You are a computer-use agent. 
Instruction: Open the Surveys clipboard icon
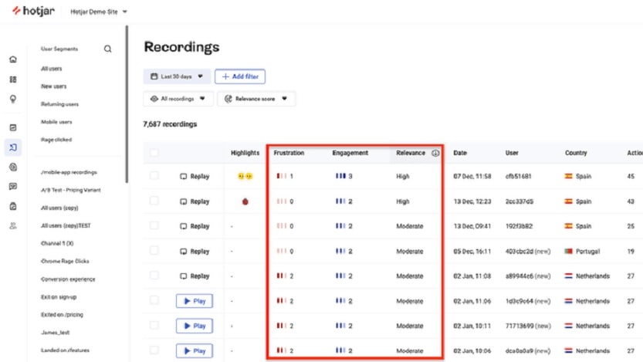(13, 206)
